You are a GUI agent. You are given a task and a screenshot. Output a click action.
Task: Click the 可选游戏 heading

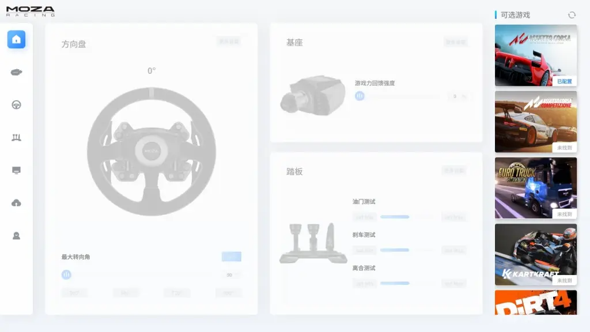pos(515,15)
